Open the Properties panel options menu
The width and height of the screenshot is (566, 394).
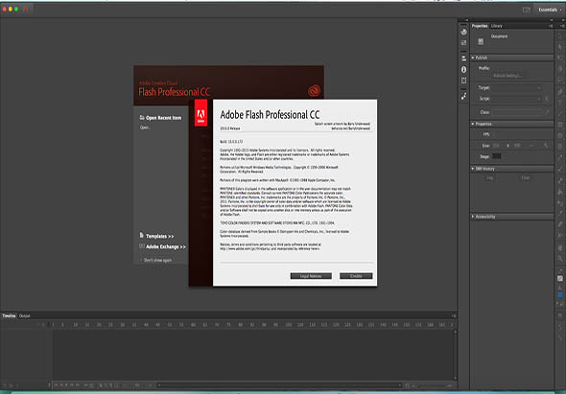(x=551, y=26)
